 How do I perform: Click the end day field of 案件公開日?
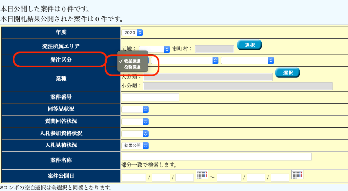280,177
